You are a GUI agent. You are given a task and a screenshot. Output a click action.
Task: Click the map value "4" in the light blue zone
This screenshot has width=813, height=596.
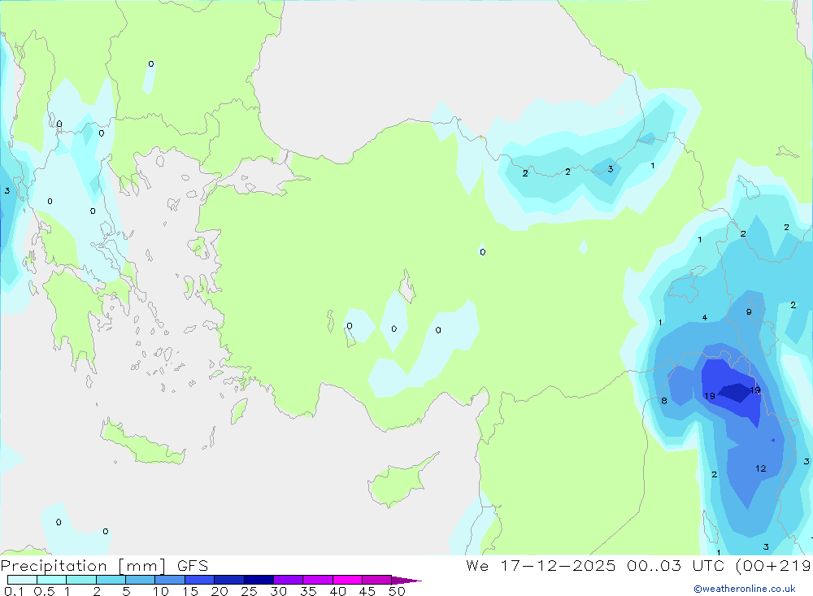pos(705,317)
